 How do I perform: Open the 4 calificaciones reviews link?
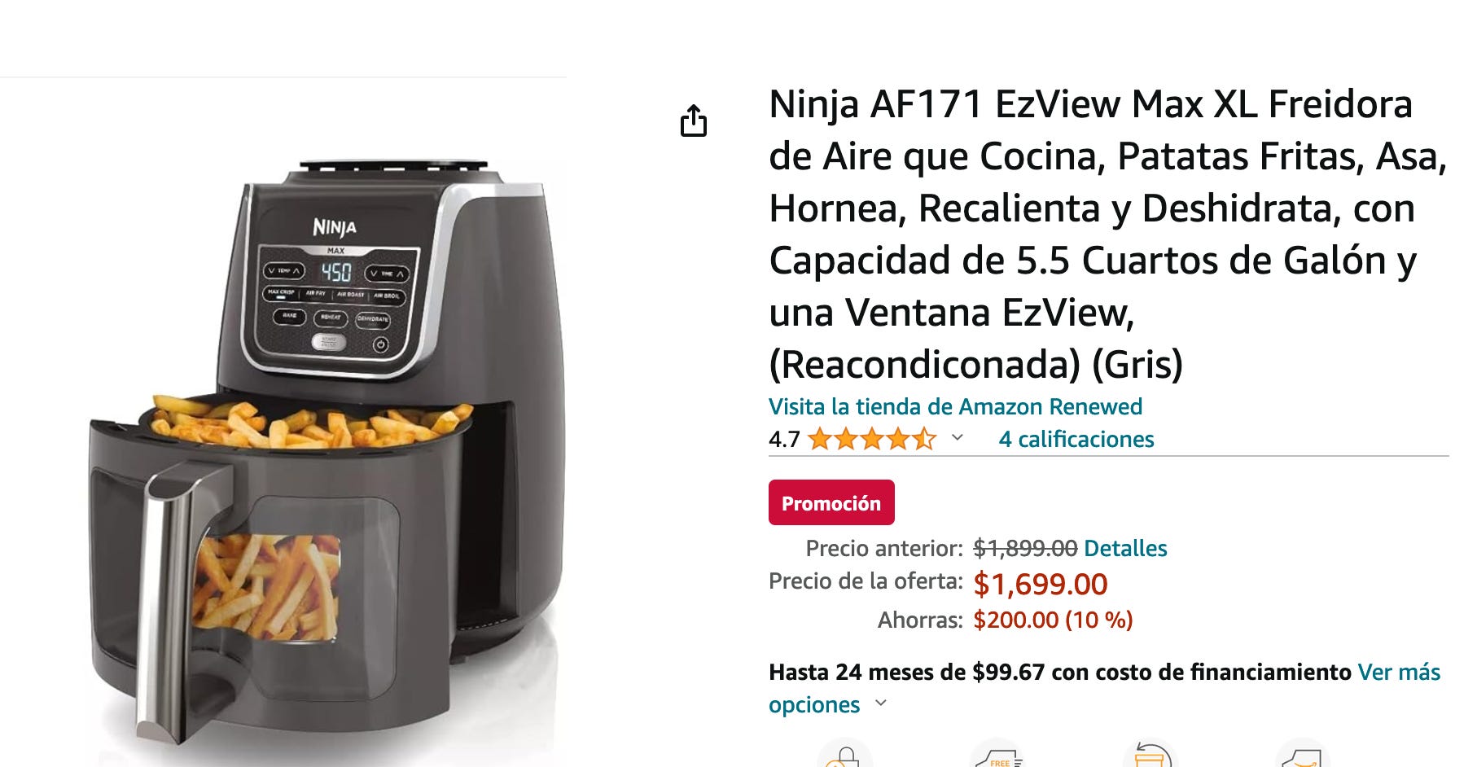point(1076,440)
